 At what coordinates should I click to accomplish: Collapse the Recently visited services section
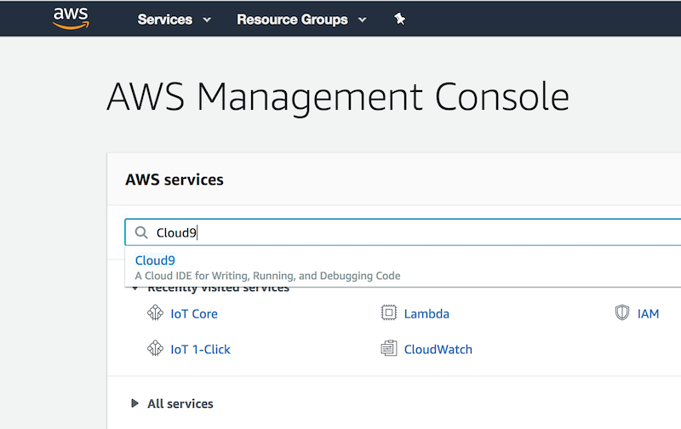click(x=135, y=289)
